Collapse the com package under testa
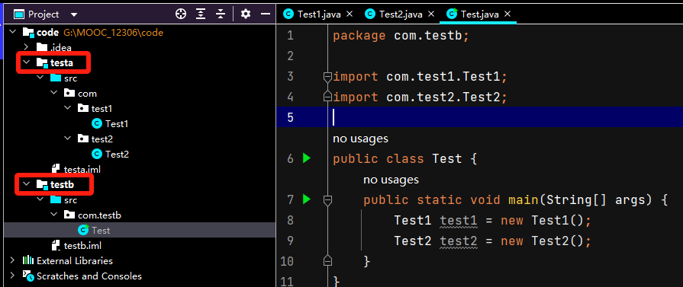 pos(53,93)
